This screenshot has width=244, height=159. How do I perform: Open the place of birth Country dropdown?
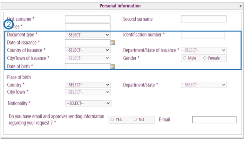click(88, 85)
